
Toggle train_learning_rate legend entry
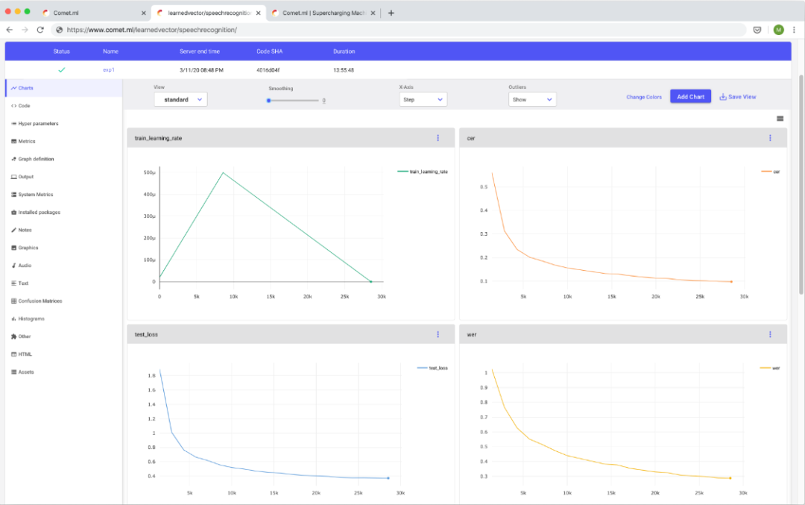coord(423,172)
